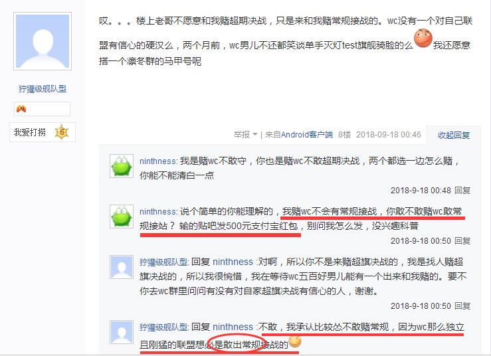The height and width of the screenshot is (356, 491).
Task: Click 狞獾级舰队型 avatar in last reply
Action: [x=122, y=332]
